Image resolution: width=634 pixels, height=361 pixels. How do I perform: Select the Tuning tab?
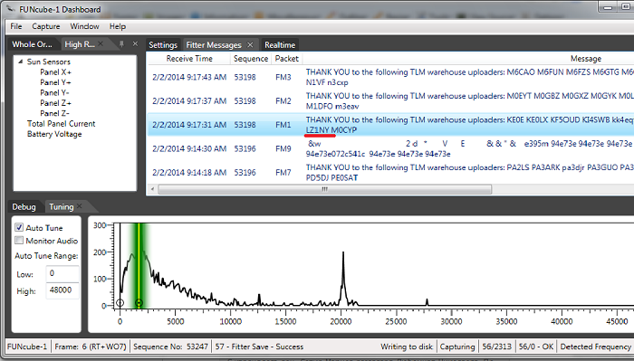pos(61,207)
